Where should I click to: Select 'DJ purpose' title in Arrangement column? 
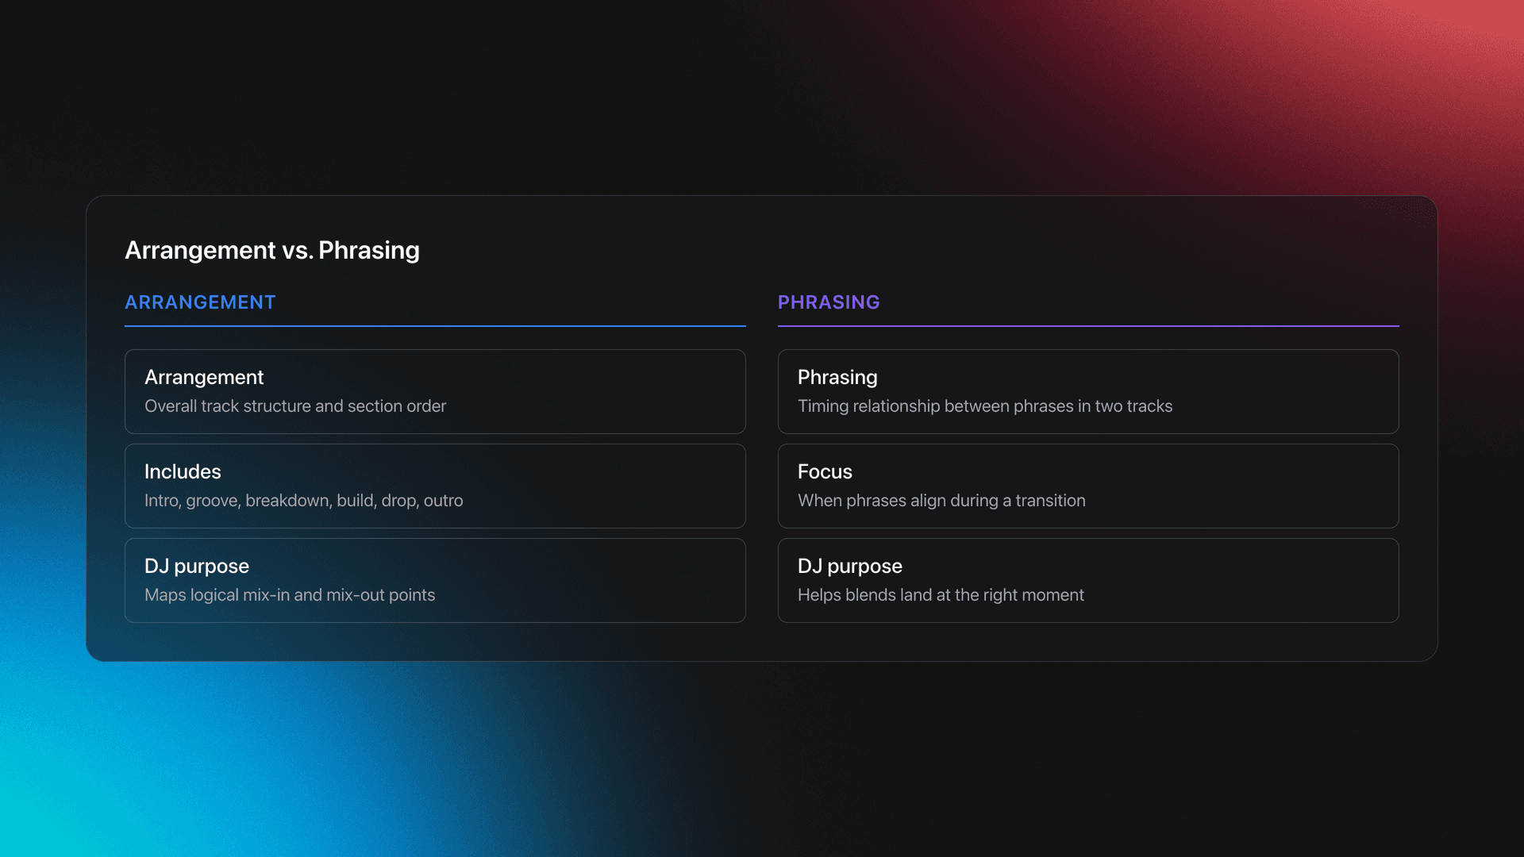coord(196,566)
